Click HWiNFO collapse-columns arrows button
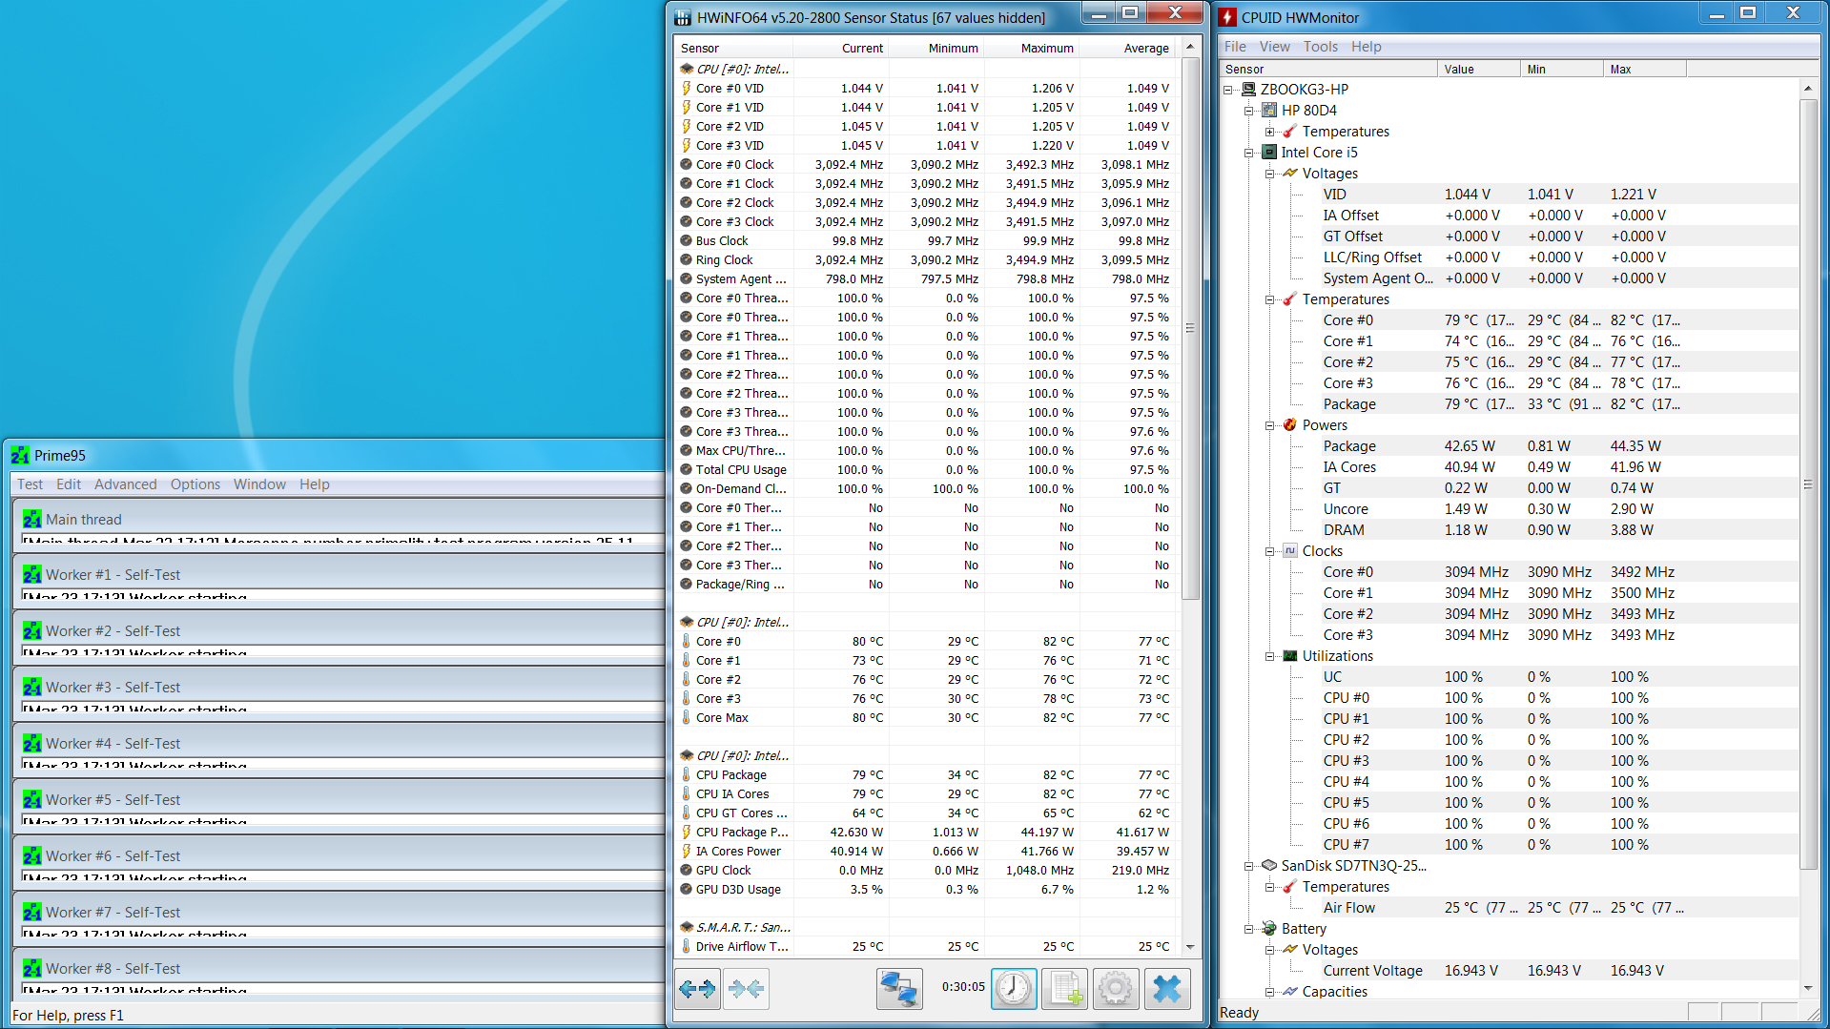 746,989
